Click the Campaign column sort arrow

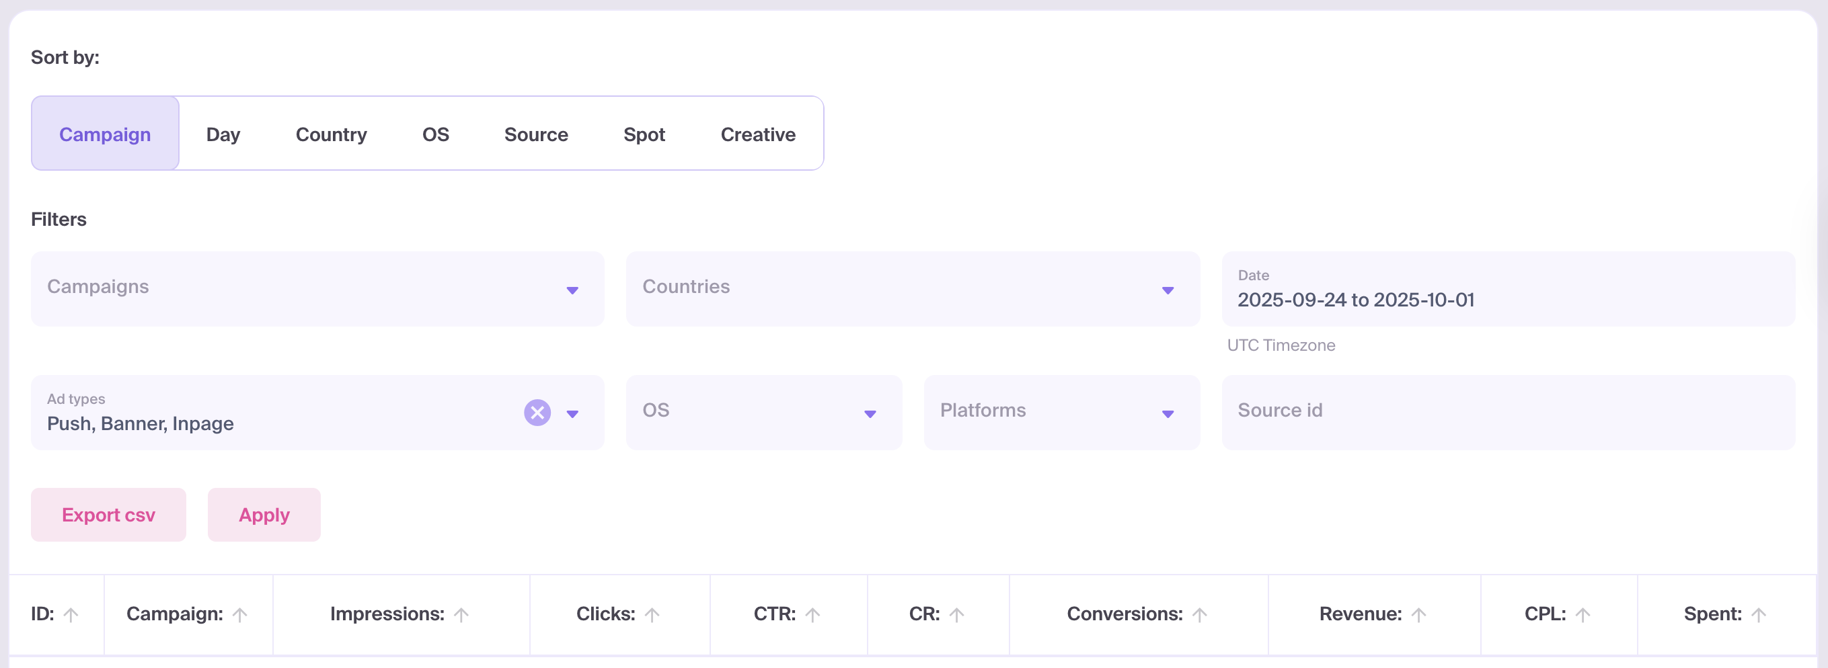click(x=240, y=615)
